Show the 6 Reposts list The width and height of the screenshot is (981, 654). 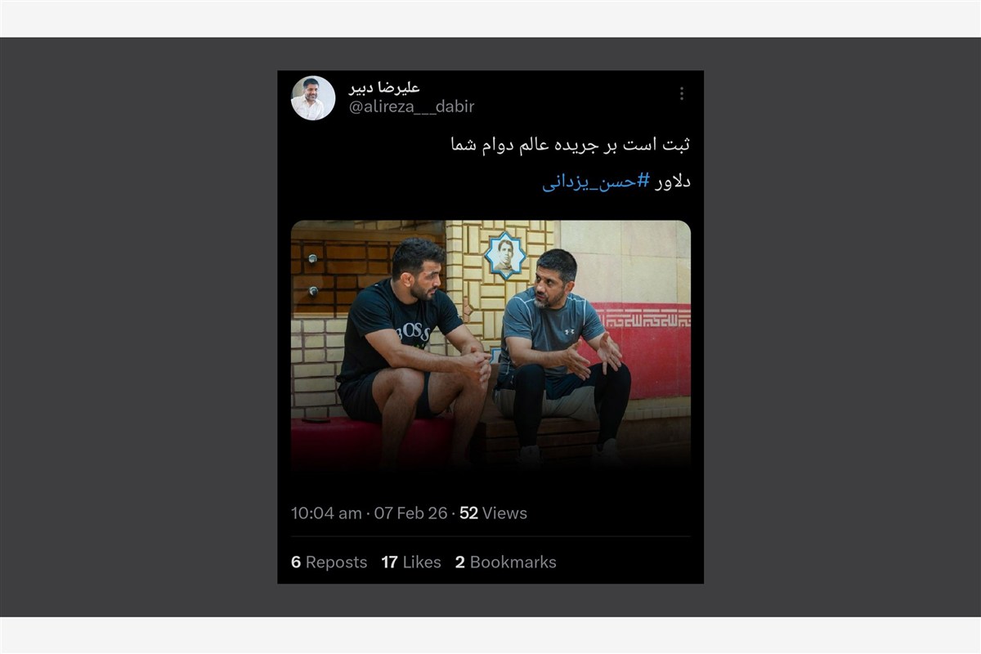329,562
